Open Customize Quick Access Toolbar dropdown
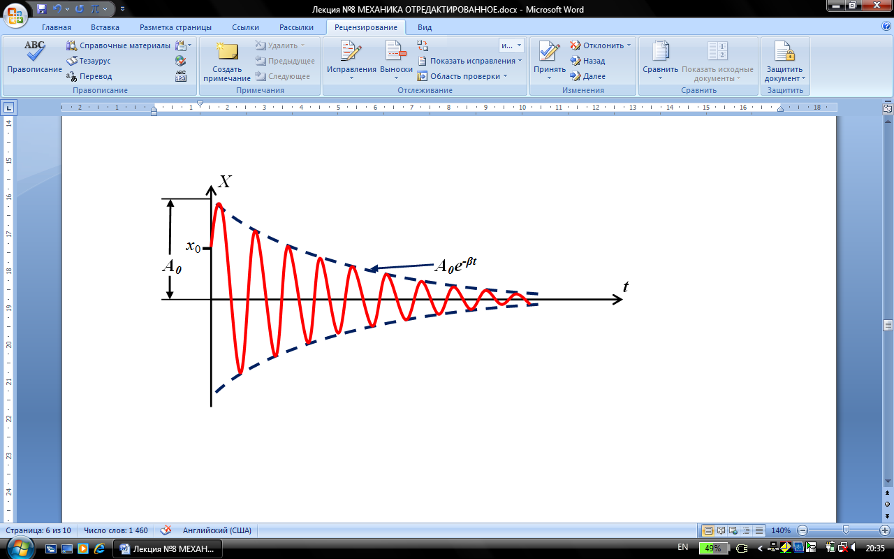This screenshot has width=894, height=559. coord(123,9)
